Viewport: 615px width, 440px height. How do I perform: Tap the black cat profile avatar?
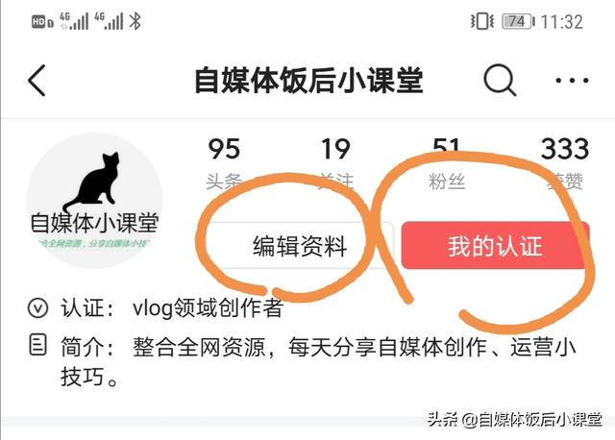pyautogui.click(x=94, y=201)
